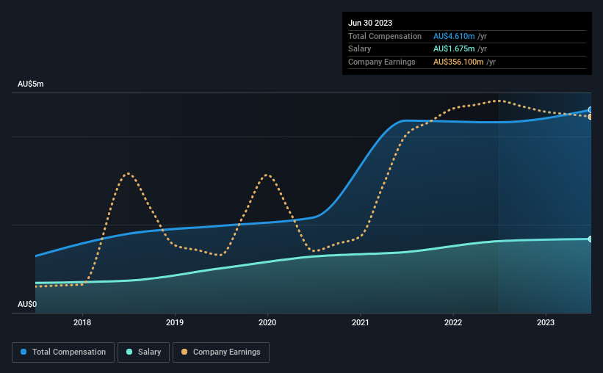Click the Jun 30 2023 tooltip date
The width and height of the screenshot is (603, 373).
[370, 23]
